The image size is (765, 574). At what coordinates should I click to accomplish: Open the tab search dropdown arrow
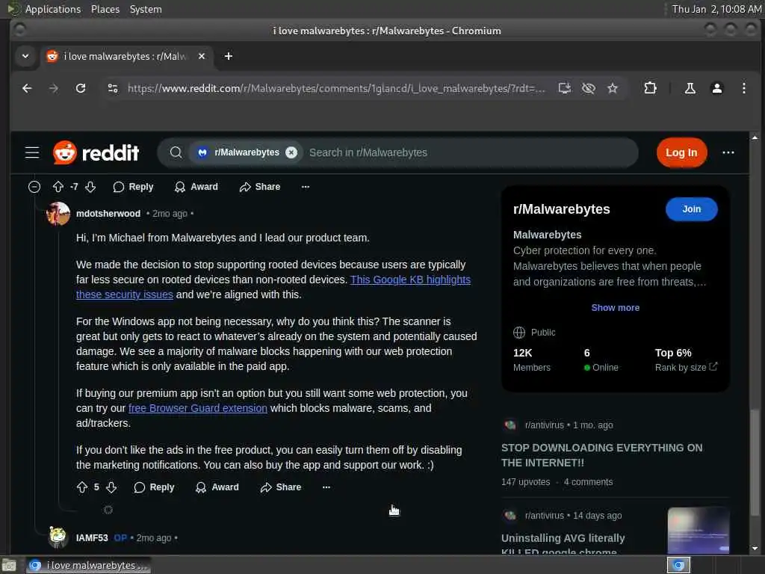coord(25,57)
